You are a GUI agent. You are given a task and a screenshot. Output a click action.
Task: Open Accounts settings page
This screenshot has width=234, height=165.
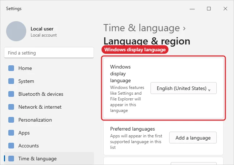[x=49, y=146]
